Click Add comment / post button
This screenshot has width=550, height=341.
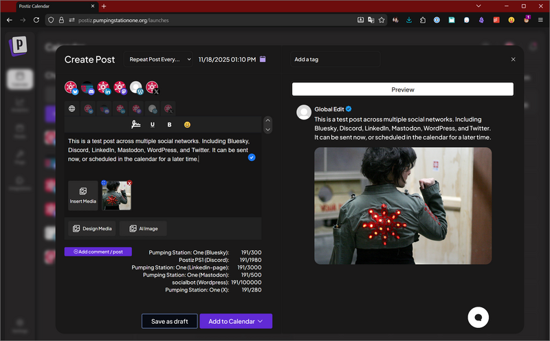pos(98,252)
